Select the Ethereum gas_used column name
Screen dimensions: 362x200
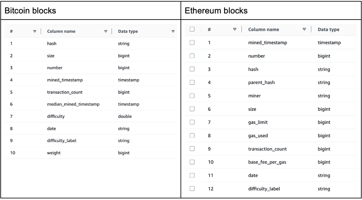pyautogui.click(x=258, y=136)
